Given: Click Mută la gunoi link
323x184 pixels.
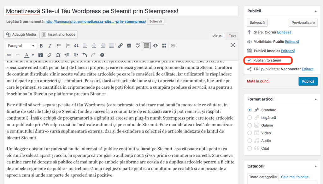Looking at the screenshot, I should click(x=258, y=81).
